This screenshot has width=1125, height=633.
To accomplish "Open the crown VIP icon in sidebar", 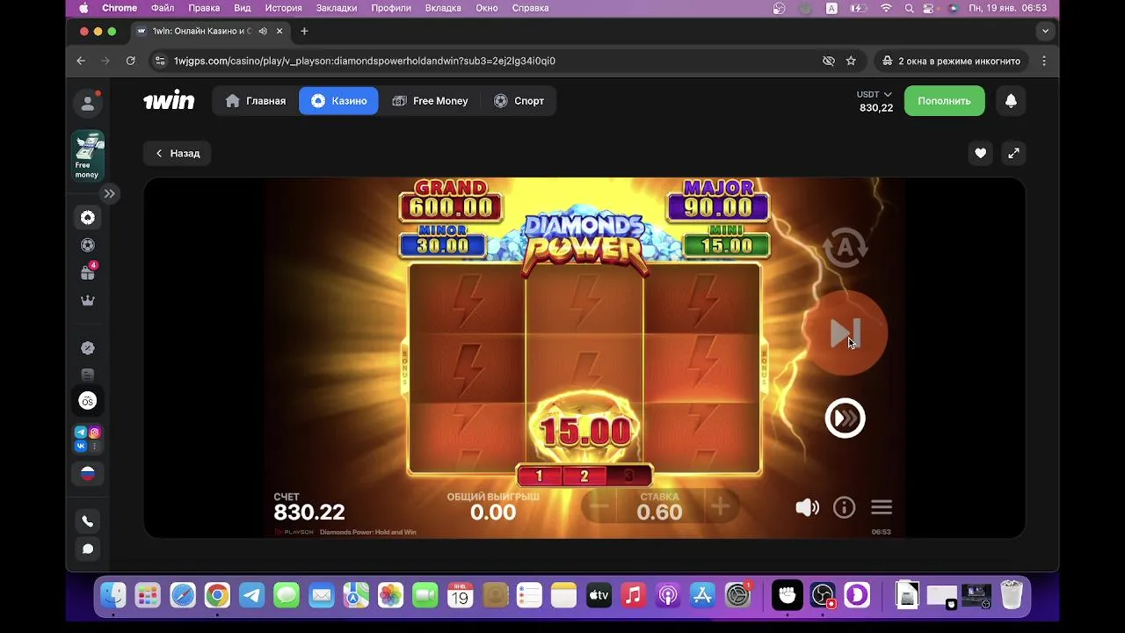I will click(x=88, y=301).
